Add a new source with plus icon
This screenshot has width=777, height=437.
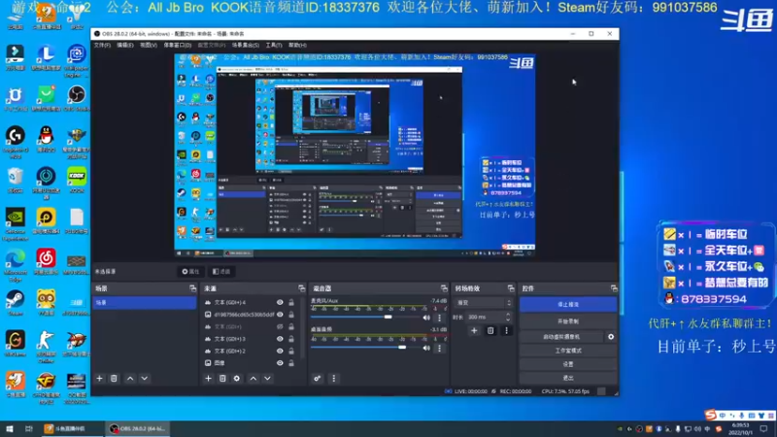(208, 379)
